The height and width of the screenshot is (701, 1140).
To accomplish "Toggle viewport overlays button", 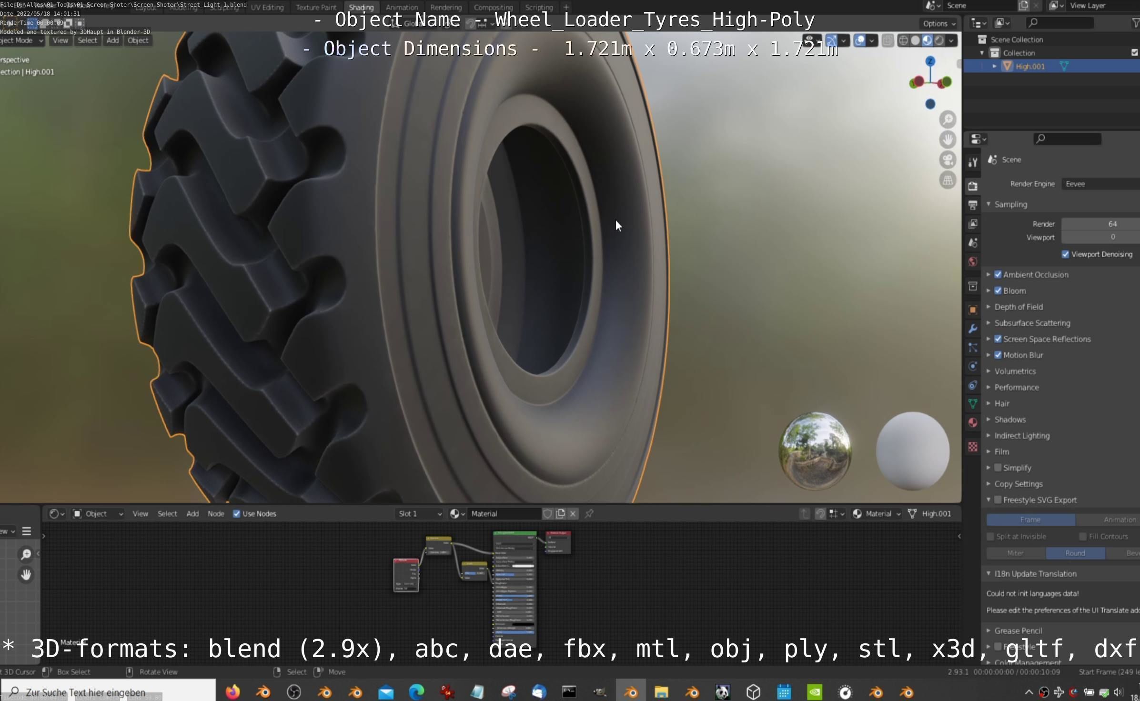I will [x=860, y=40].
